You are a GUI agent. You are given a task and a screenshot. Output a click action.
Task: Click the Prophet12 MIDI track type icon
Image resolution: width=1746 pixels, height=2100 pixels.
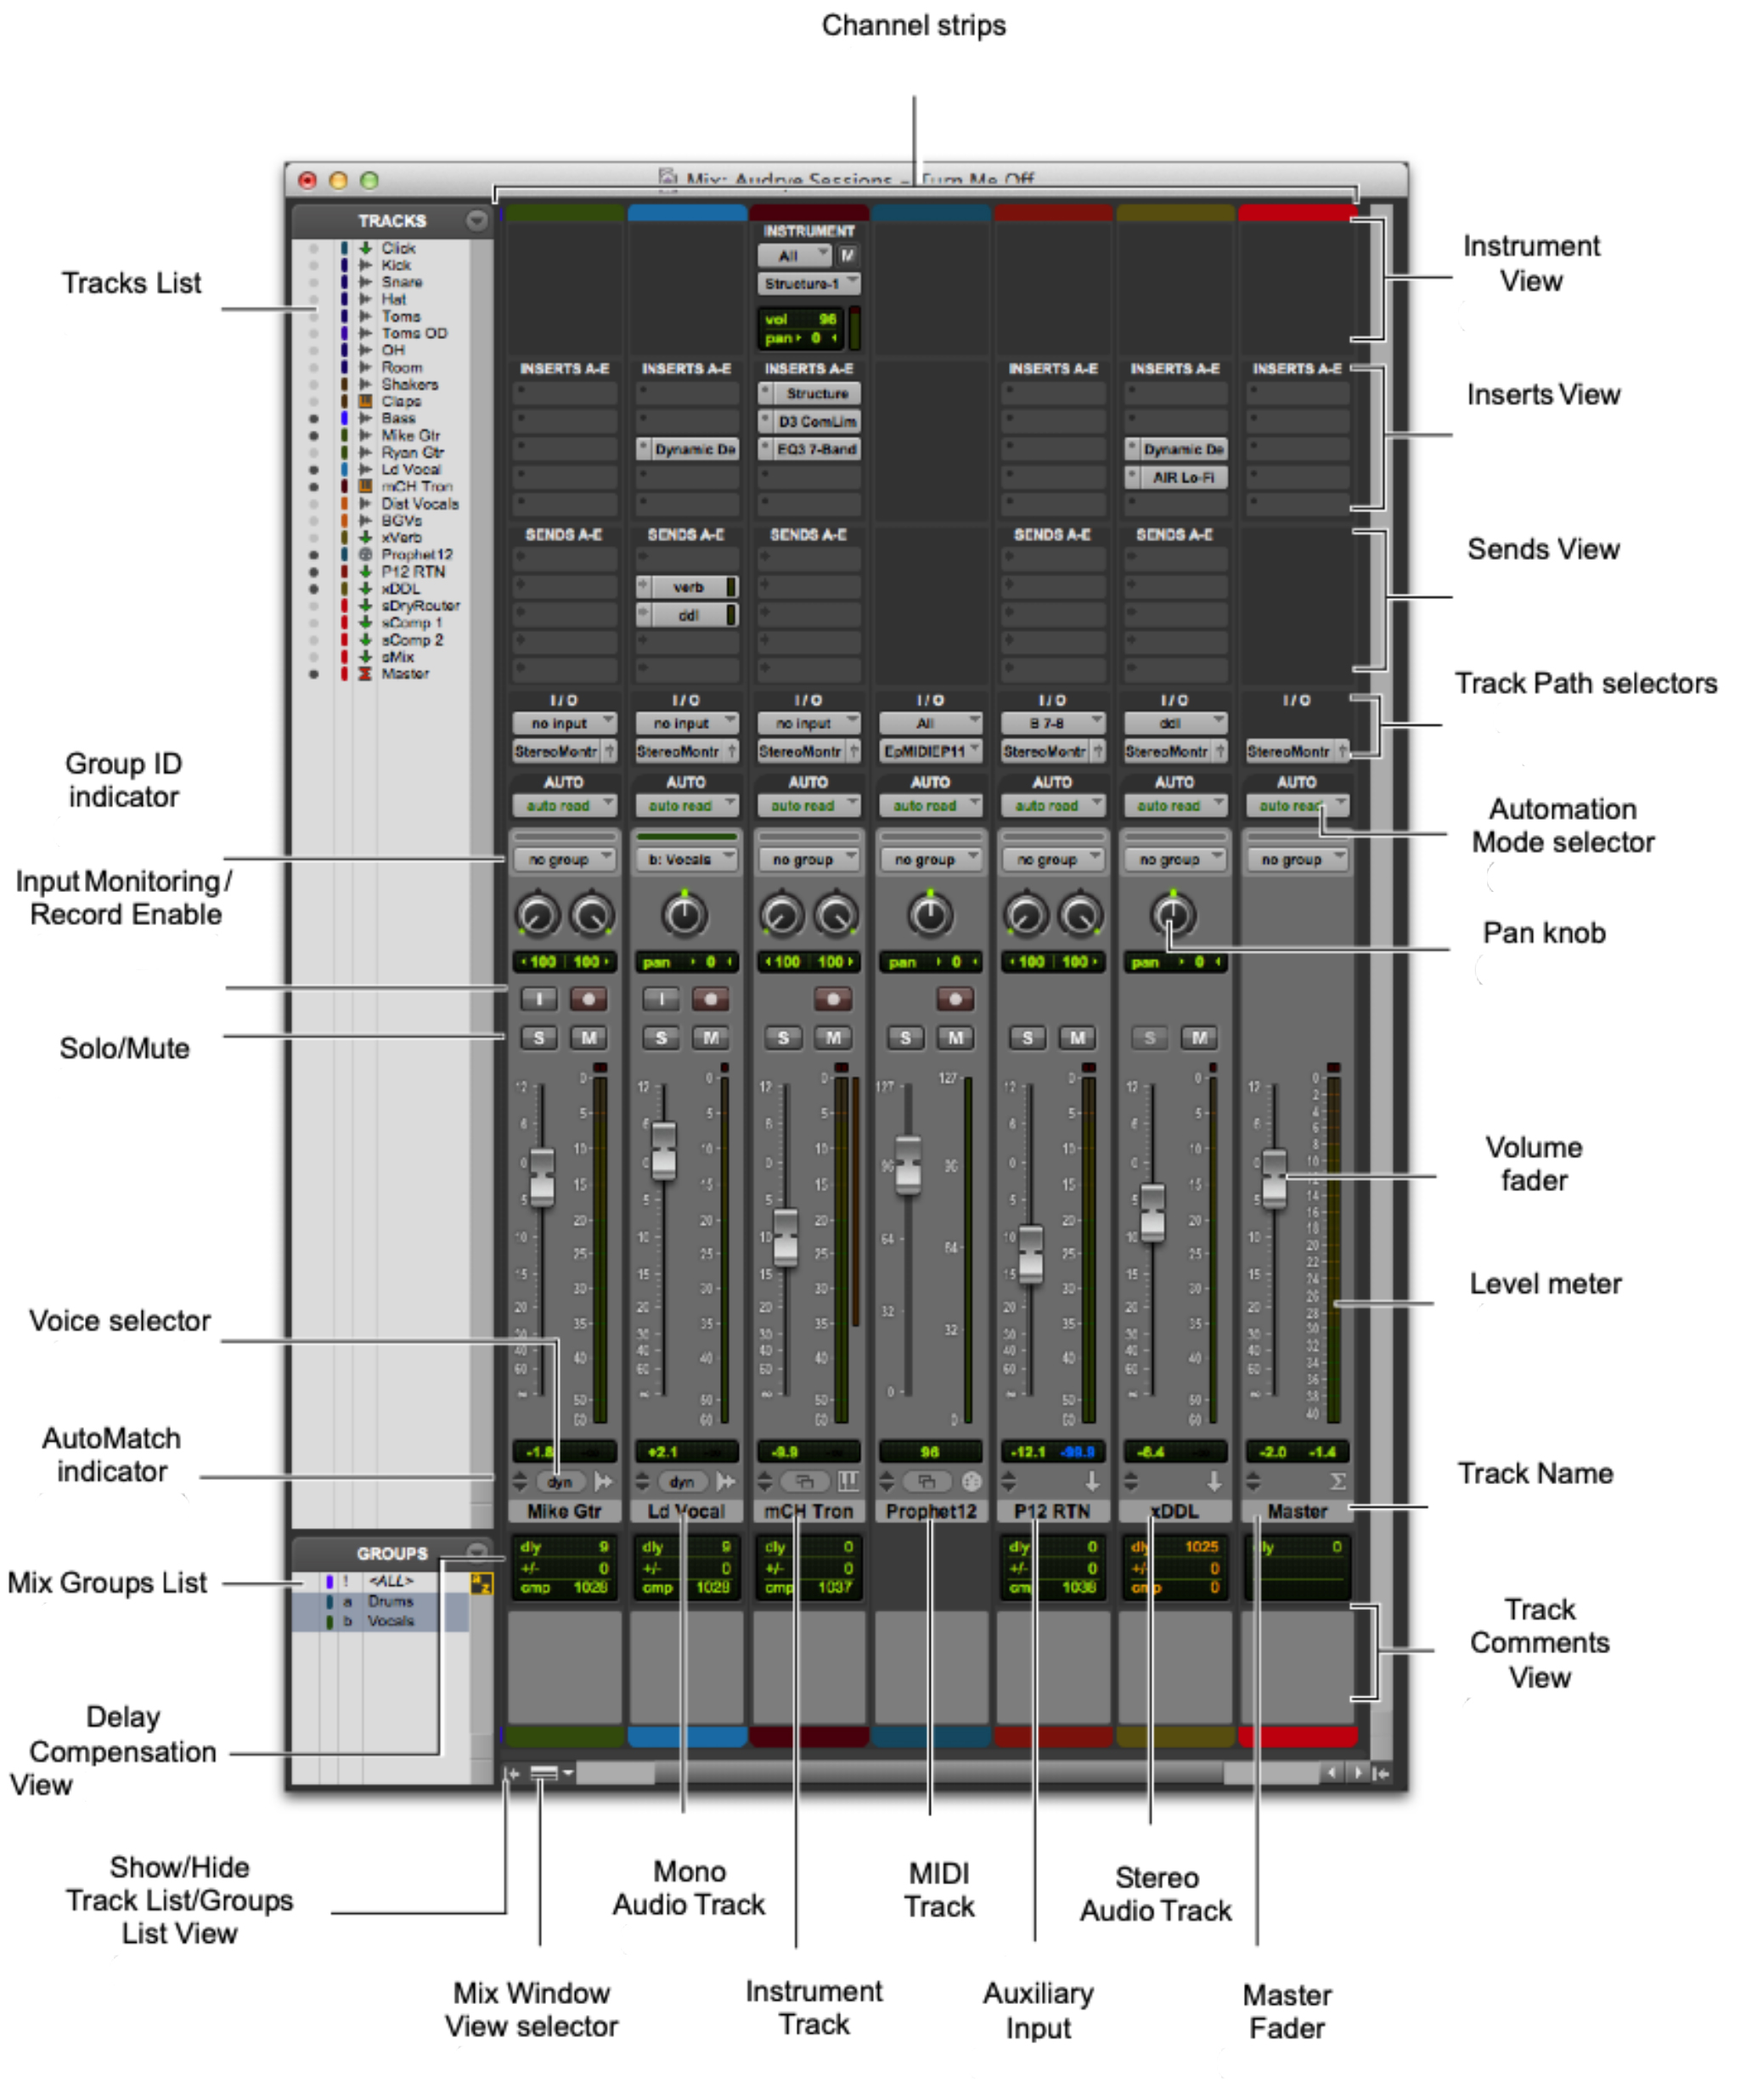click(x=972, y=1481)
